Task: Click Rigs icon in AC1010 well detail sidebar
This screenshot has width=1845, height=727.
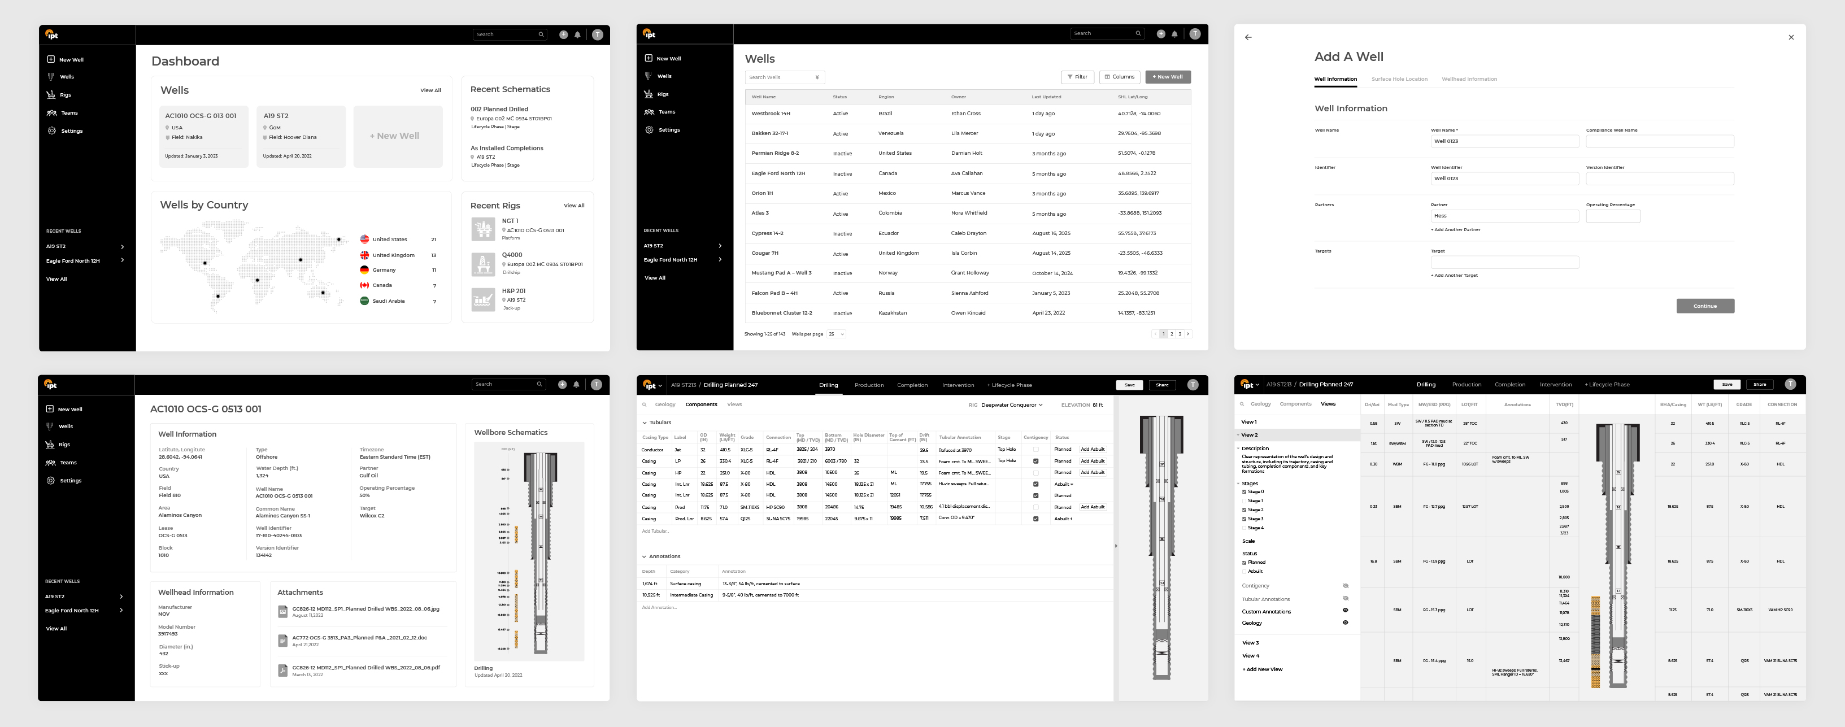Action: click(x=49, y=444)
